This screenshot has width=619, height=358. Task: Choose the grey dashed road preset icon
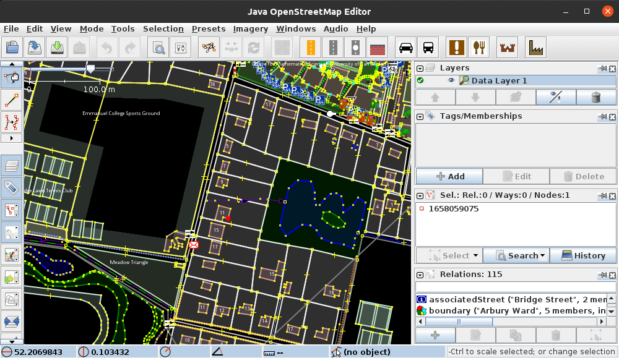(333, 48)
